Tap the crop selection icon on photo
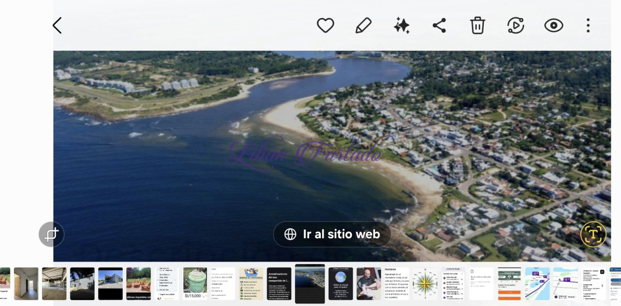The width and height of the screenshot is (621, 306). click(x=51, y=235)
